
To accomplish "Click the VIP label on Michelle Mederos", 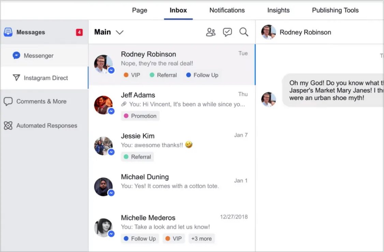I will point(173,239).
